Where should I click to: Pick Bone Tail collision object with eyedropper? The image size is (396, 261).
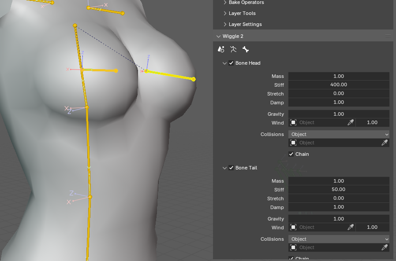coord(385,247)
